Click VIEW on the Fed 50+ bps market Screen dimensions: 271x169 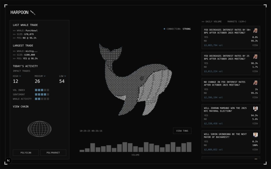pyautogui.click(x=255, y=45)
